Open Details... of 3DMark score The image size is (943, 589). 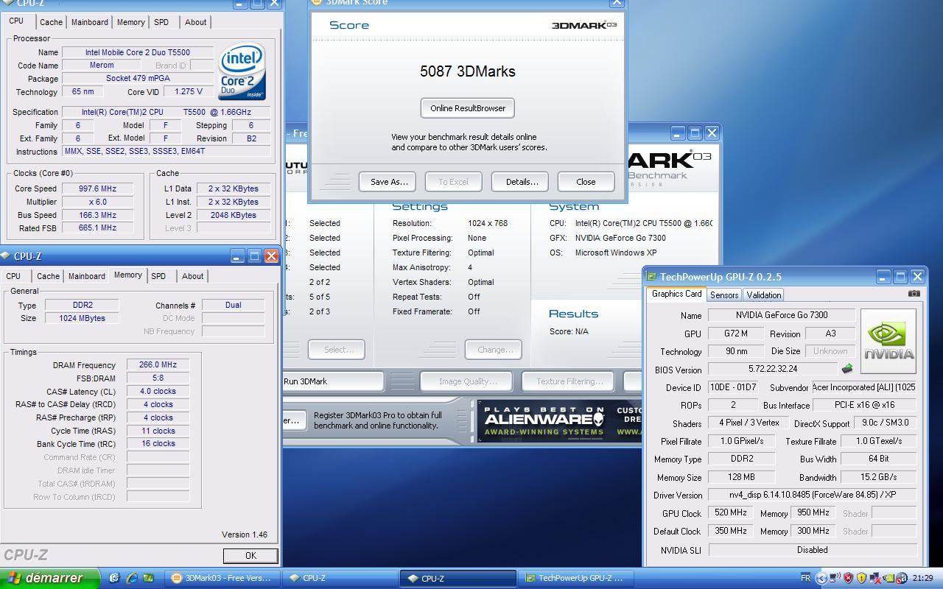522,182
